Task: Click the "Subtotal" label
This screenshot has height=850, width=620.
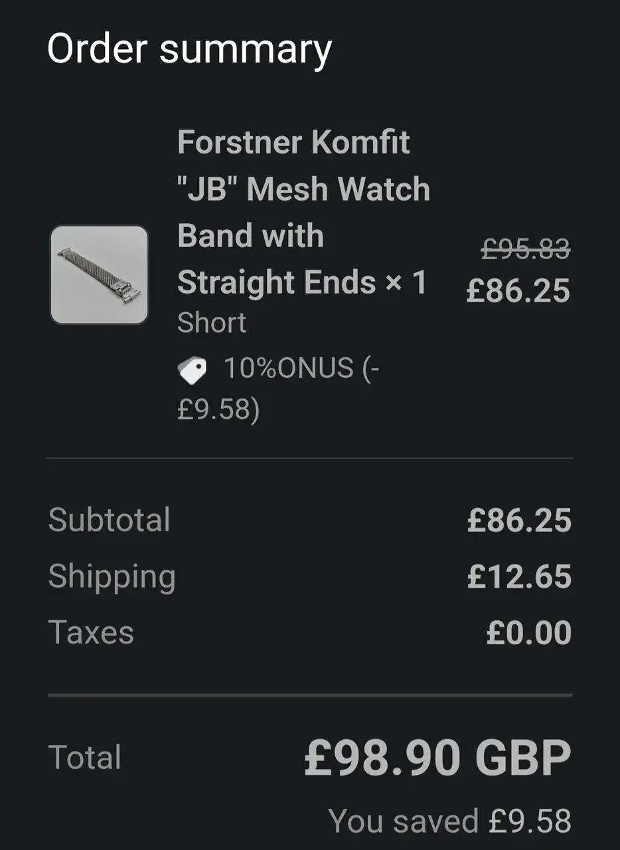Action: point(110,519)
